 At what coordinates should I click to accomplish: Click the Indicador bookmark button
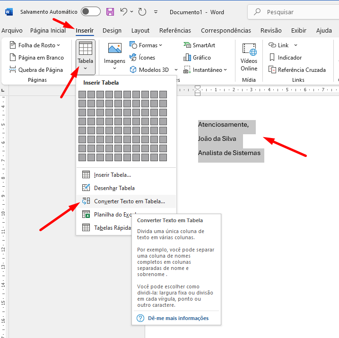click(x=285, y=58)
